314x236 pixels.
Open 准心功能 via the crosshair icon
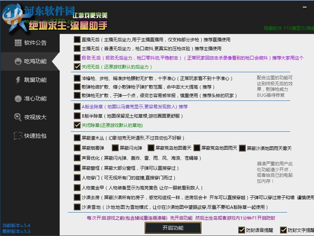click(18, 99)
